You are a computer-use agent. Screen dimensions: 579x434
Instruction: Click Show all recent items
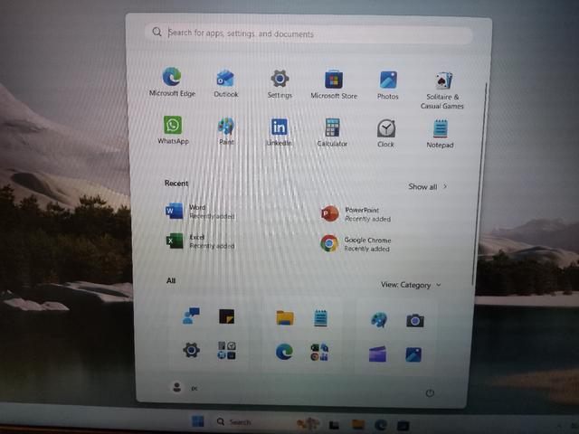coord(428,187)
